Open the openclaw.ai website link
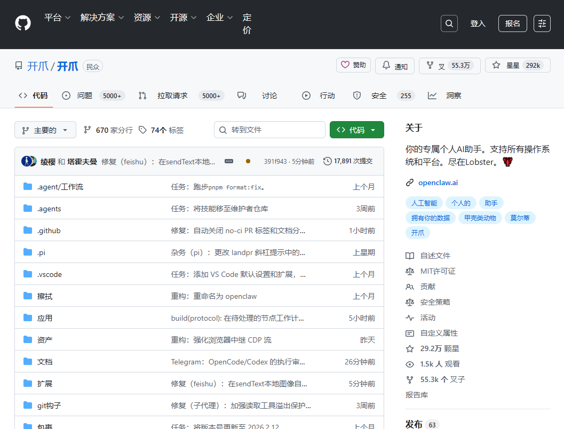This screenshot has width=564, height=429. pyautogui.click(x=438, y=182)
